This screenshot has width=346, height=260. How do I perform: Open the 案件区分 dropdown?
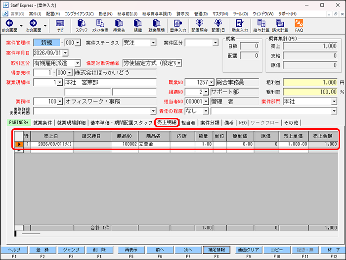tap(216, 43)
